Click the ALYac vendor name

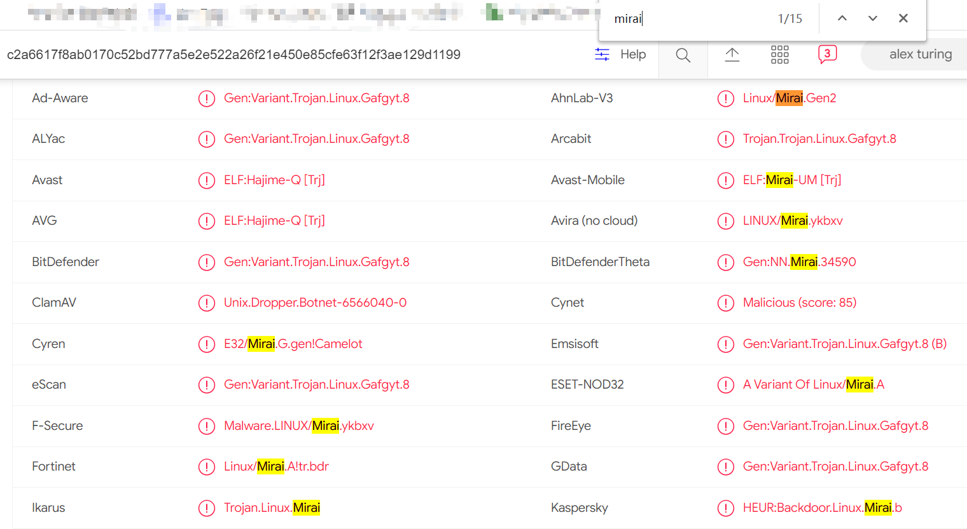pos(48,139)
